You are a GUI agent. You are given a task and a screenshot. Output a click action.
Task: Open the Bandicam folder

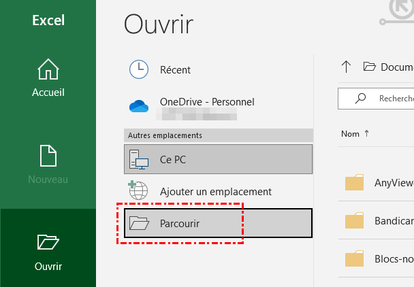pos(394,221)
